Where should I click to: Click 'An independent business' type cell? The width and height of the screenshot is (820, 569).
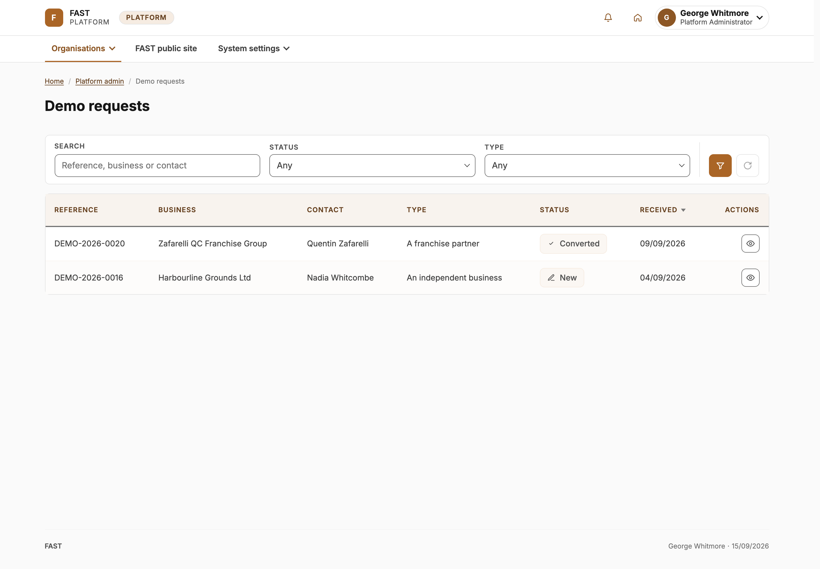coord(454,278)
